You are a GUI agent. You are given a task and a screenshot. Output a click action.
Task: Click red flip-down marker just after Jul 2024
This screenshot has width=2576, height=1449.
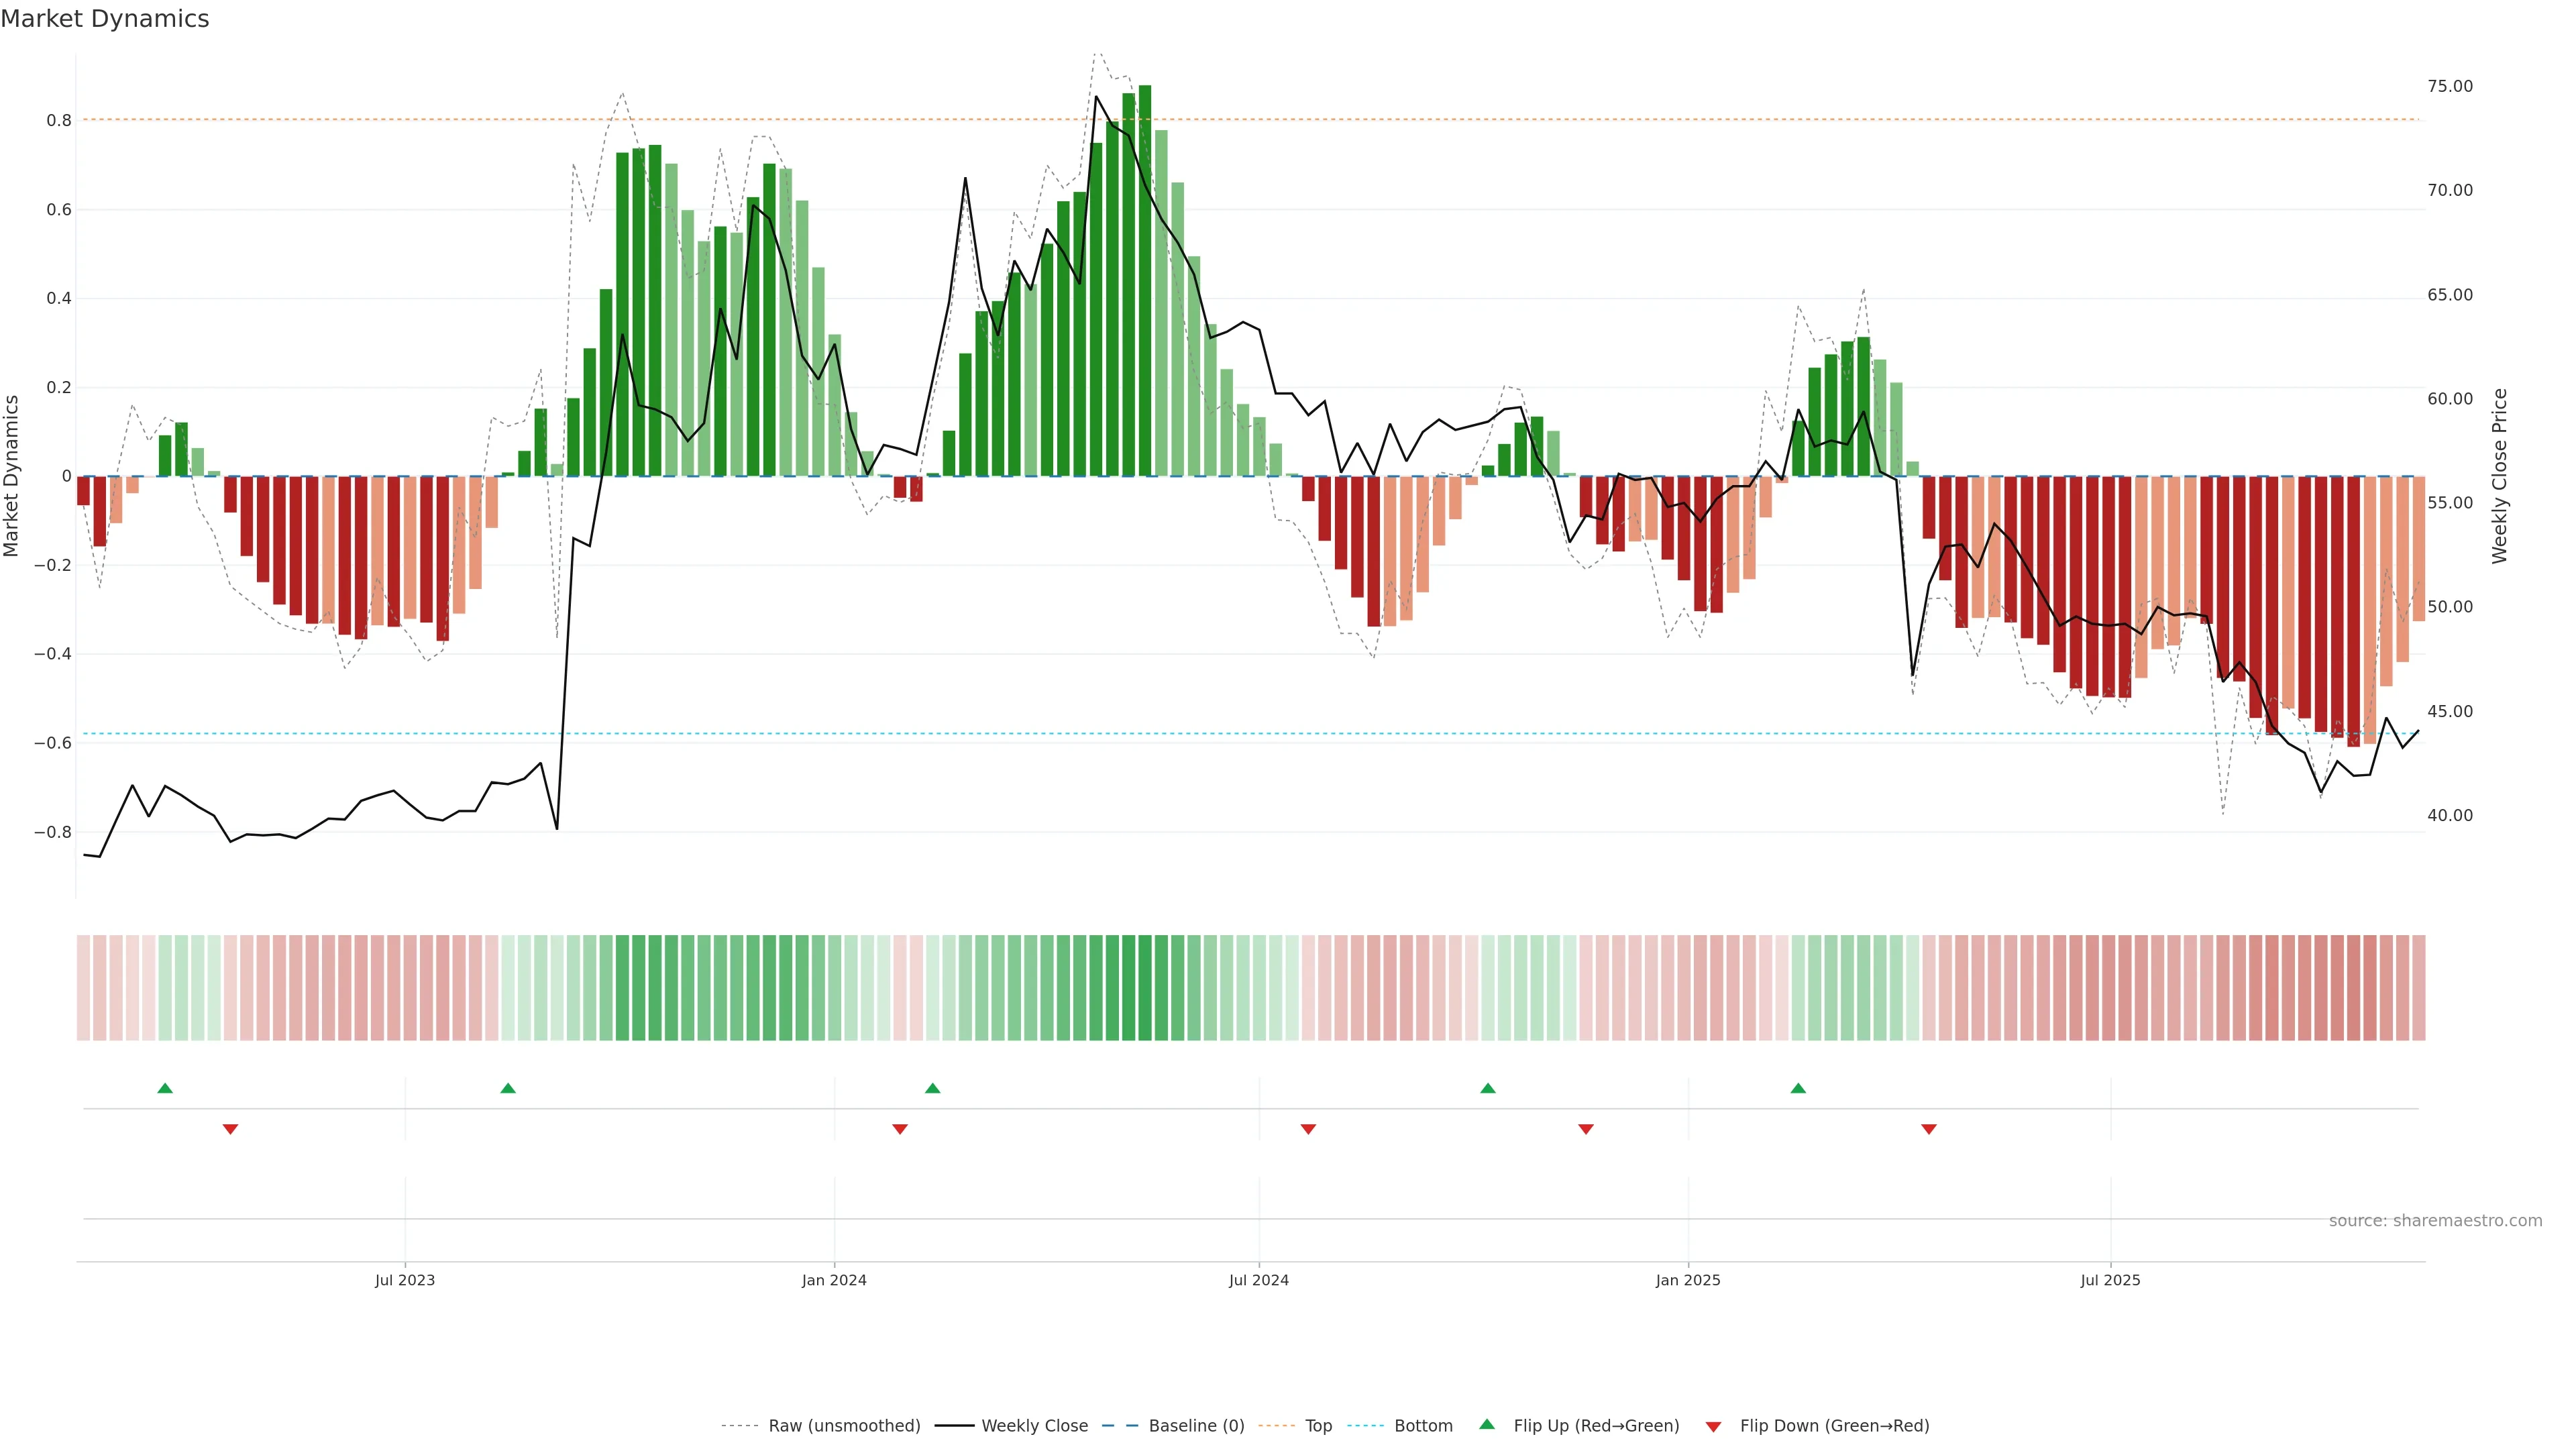point(1308,1129)
